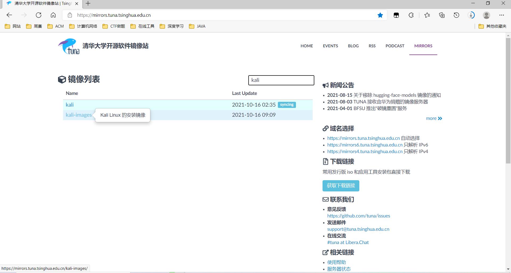Click the TUNA logo

[69, 46]
